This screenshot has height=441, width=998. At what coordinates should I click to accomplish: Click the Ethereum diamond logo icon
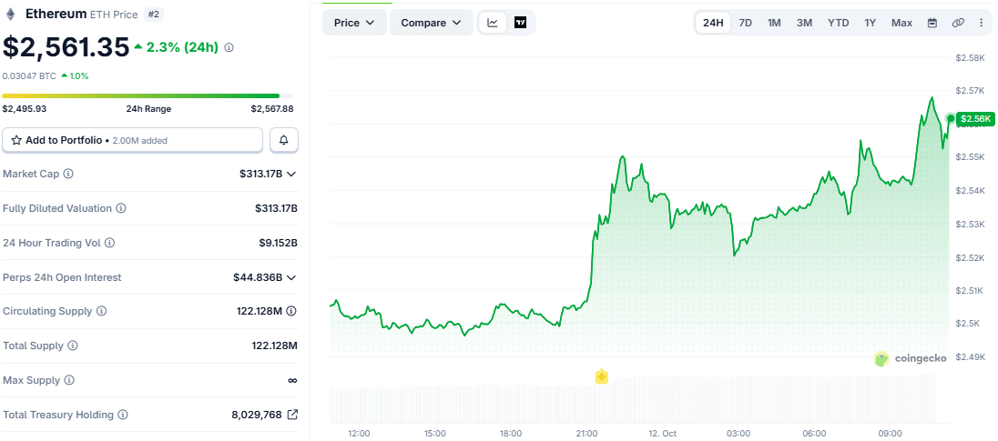(x=10, y=14)
